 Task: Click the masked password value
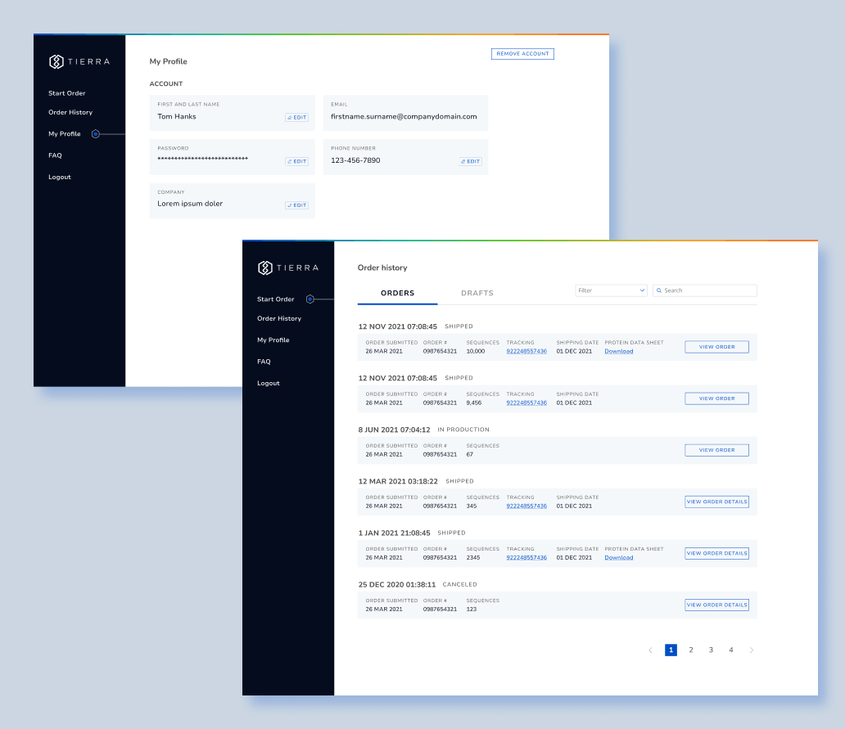coord(202,158)
